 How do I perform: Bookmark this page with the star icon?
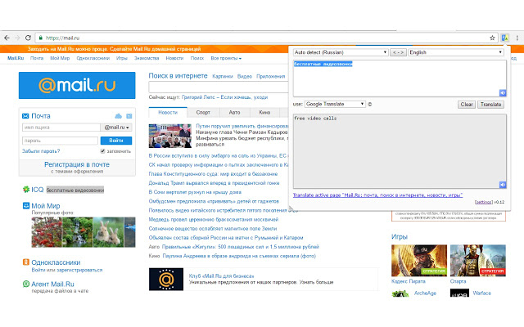click(x=492, y=37)
